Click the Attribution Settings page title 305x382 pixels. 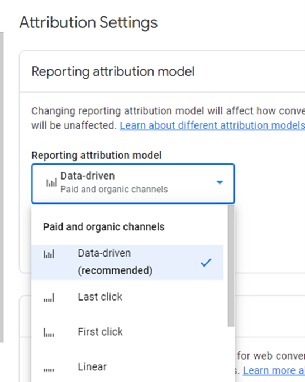point(88,23)
